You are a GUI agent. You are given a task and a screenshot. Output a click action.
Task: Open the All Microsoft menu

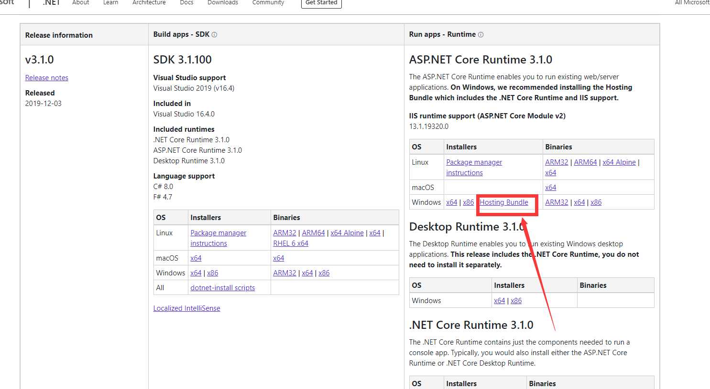(692, 3)
